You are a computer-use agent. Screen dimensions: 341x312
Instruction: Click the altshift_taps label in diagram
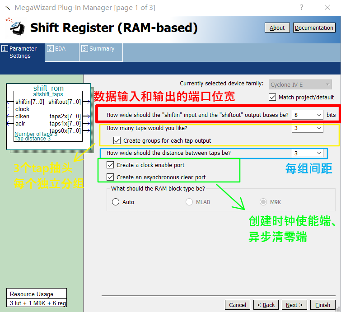click(48, 94)
